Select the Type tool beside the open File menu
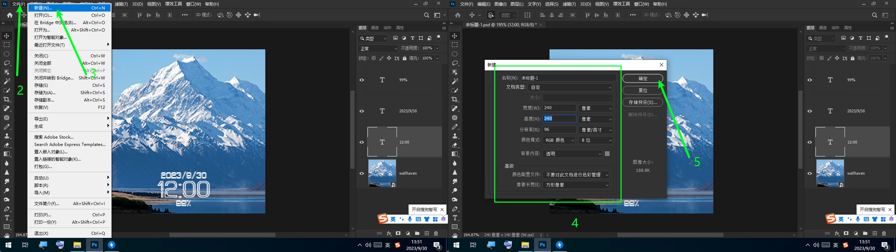 point(7,218)
